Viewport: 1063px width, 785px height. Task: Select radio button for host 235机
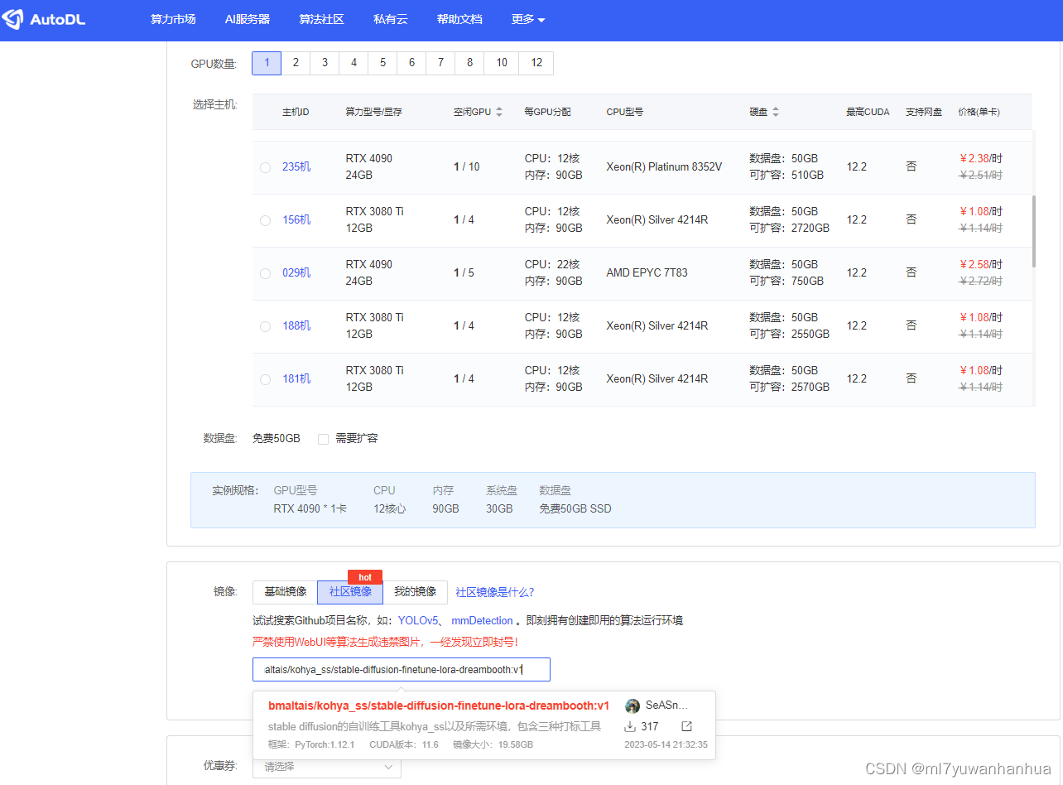[x=265, y=167]
